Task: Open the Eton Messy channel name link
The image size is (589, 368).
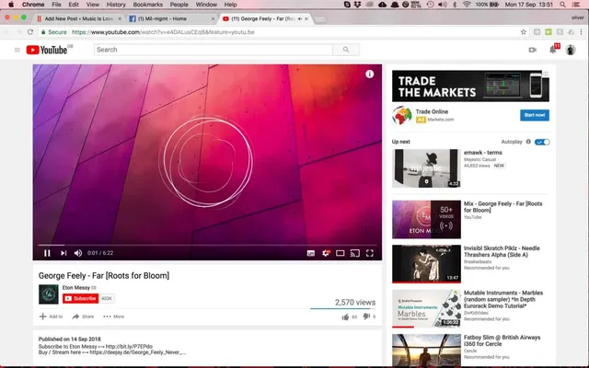Action: 76,288
